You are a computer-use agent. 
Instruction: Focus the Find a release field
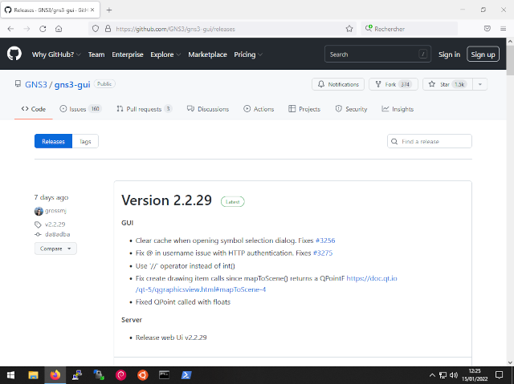pyautogui.click(x=430, y=141)
